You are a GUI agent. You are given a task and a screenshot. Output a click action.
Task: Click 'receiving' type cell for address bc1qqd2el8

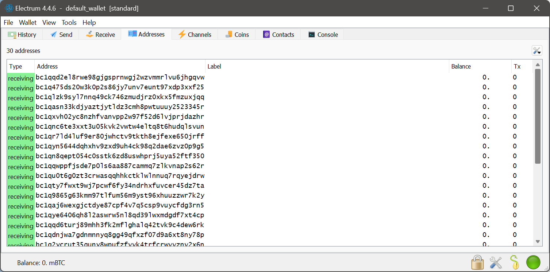pyautogui.click(x=21, y=78)
